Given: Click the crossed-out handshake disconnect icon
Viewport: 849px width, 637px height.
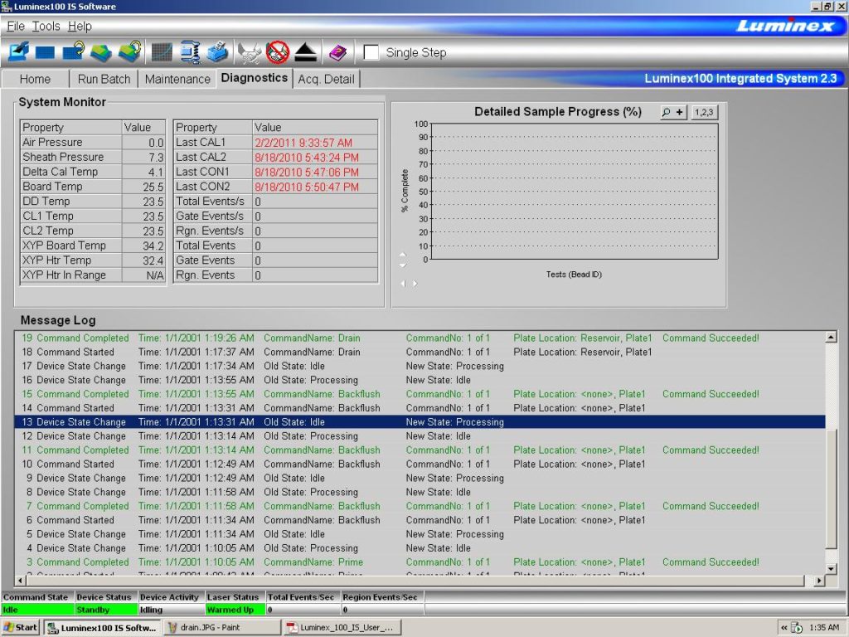Looking at the screenshot, I should point(277,51).
